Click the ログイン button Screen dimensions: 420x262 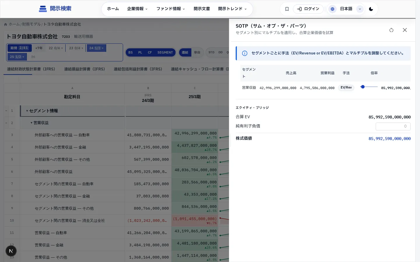(308, 9)
